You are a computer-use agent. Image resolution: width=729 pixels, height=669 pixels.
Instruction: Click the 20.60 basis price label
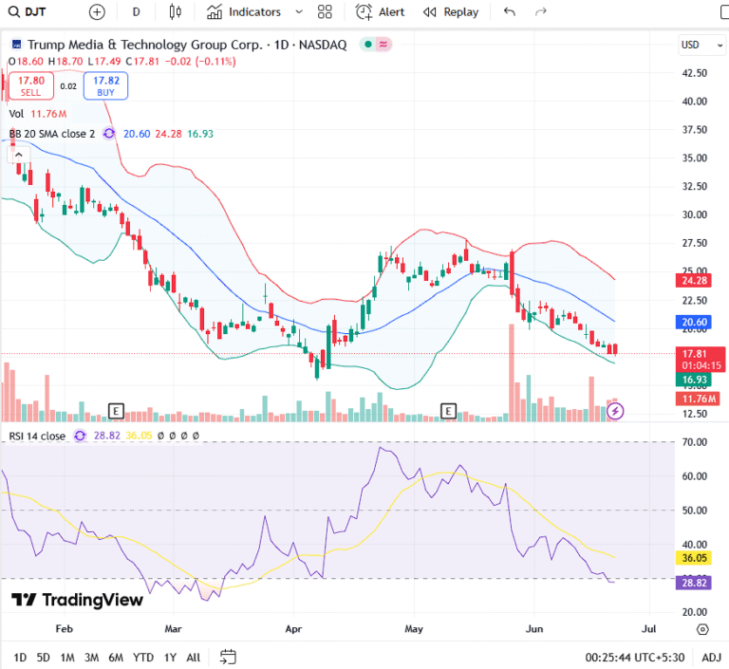(694, 323)
